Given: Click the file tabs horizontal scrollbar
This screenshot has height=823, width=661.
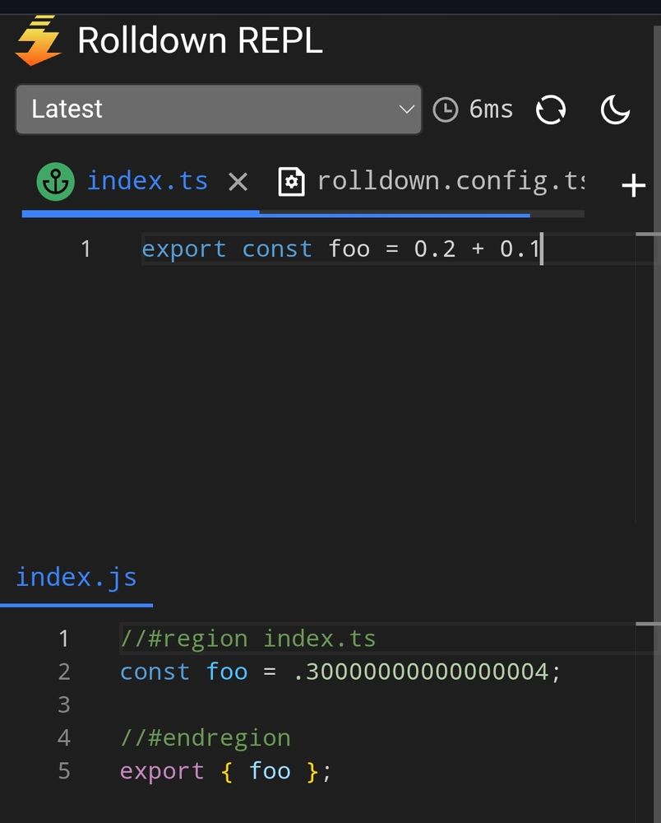Looking at the screenshot, I should pos(275,214).
